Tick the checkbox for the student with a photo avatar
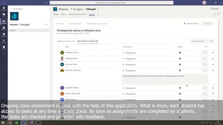Image resolution: width=223 pixels, height=125 pixels. (58, 59)
